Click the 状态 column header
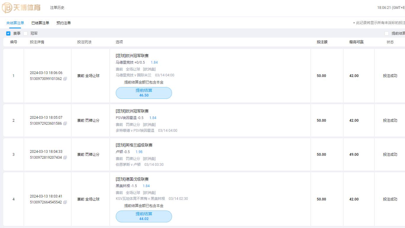405x228 pixels. [x=390, y=42]
